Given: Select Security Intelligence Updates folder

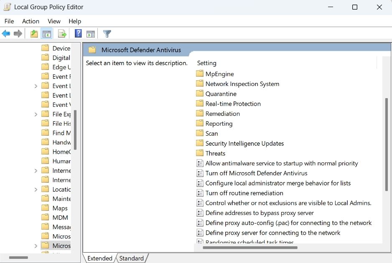Looking at the screenshot, I should point(244,143).
